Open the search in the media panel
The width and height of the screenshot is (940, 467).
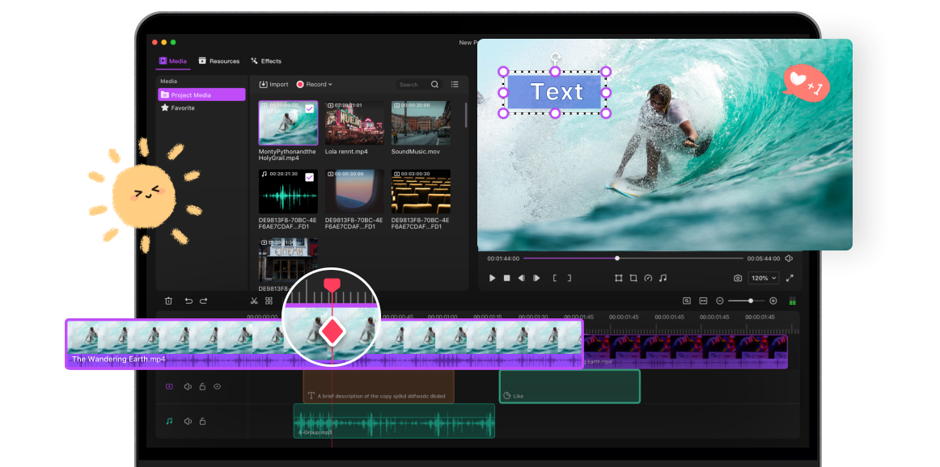click(x=434, y=84)
